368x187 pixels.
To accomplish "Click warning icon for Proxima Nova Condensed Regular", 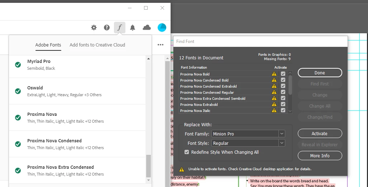I will pos(274,92).
